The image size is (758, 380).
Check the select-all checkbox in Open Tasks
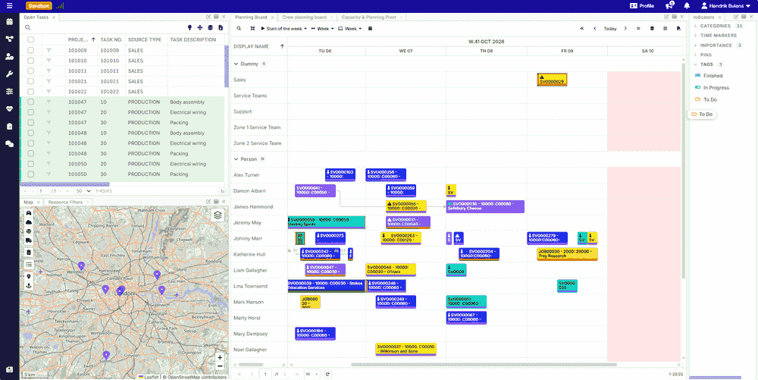point(31,39)
